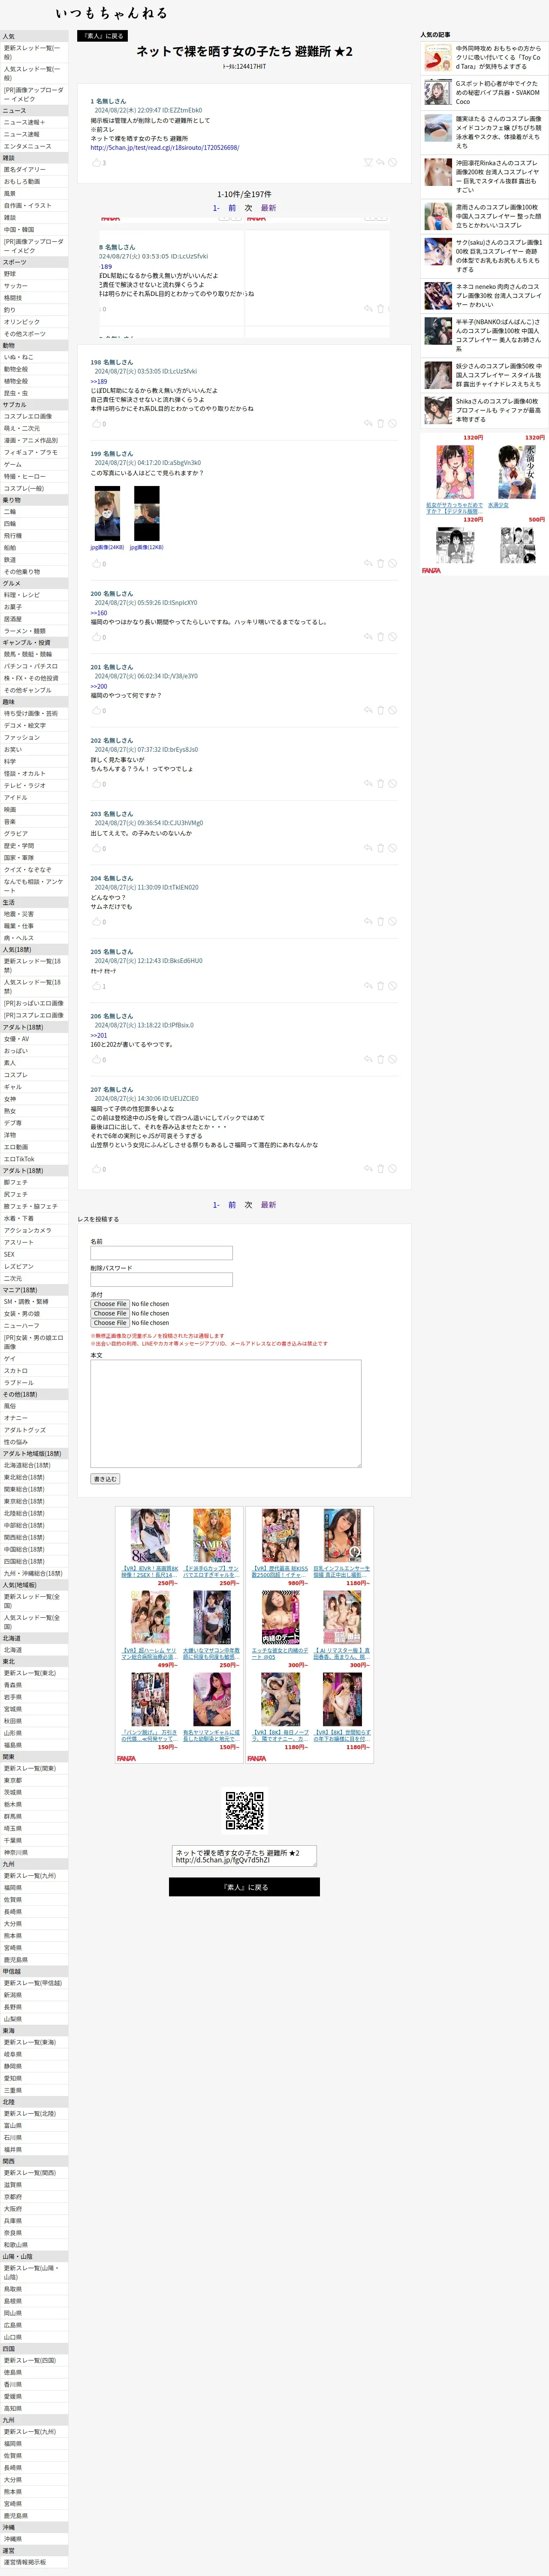Click report icon on post 201

click(x=392, y=710)
